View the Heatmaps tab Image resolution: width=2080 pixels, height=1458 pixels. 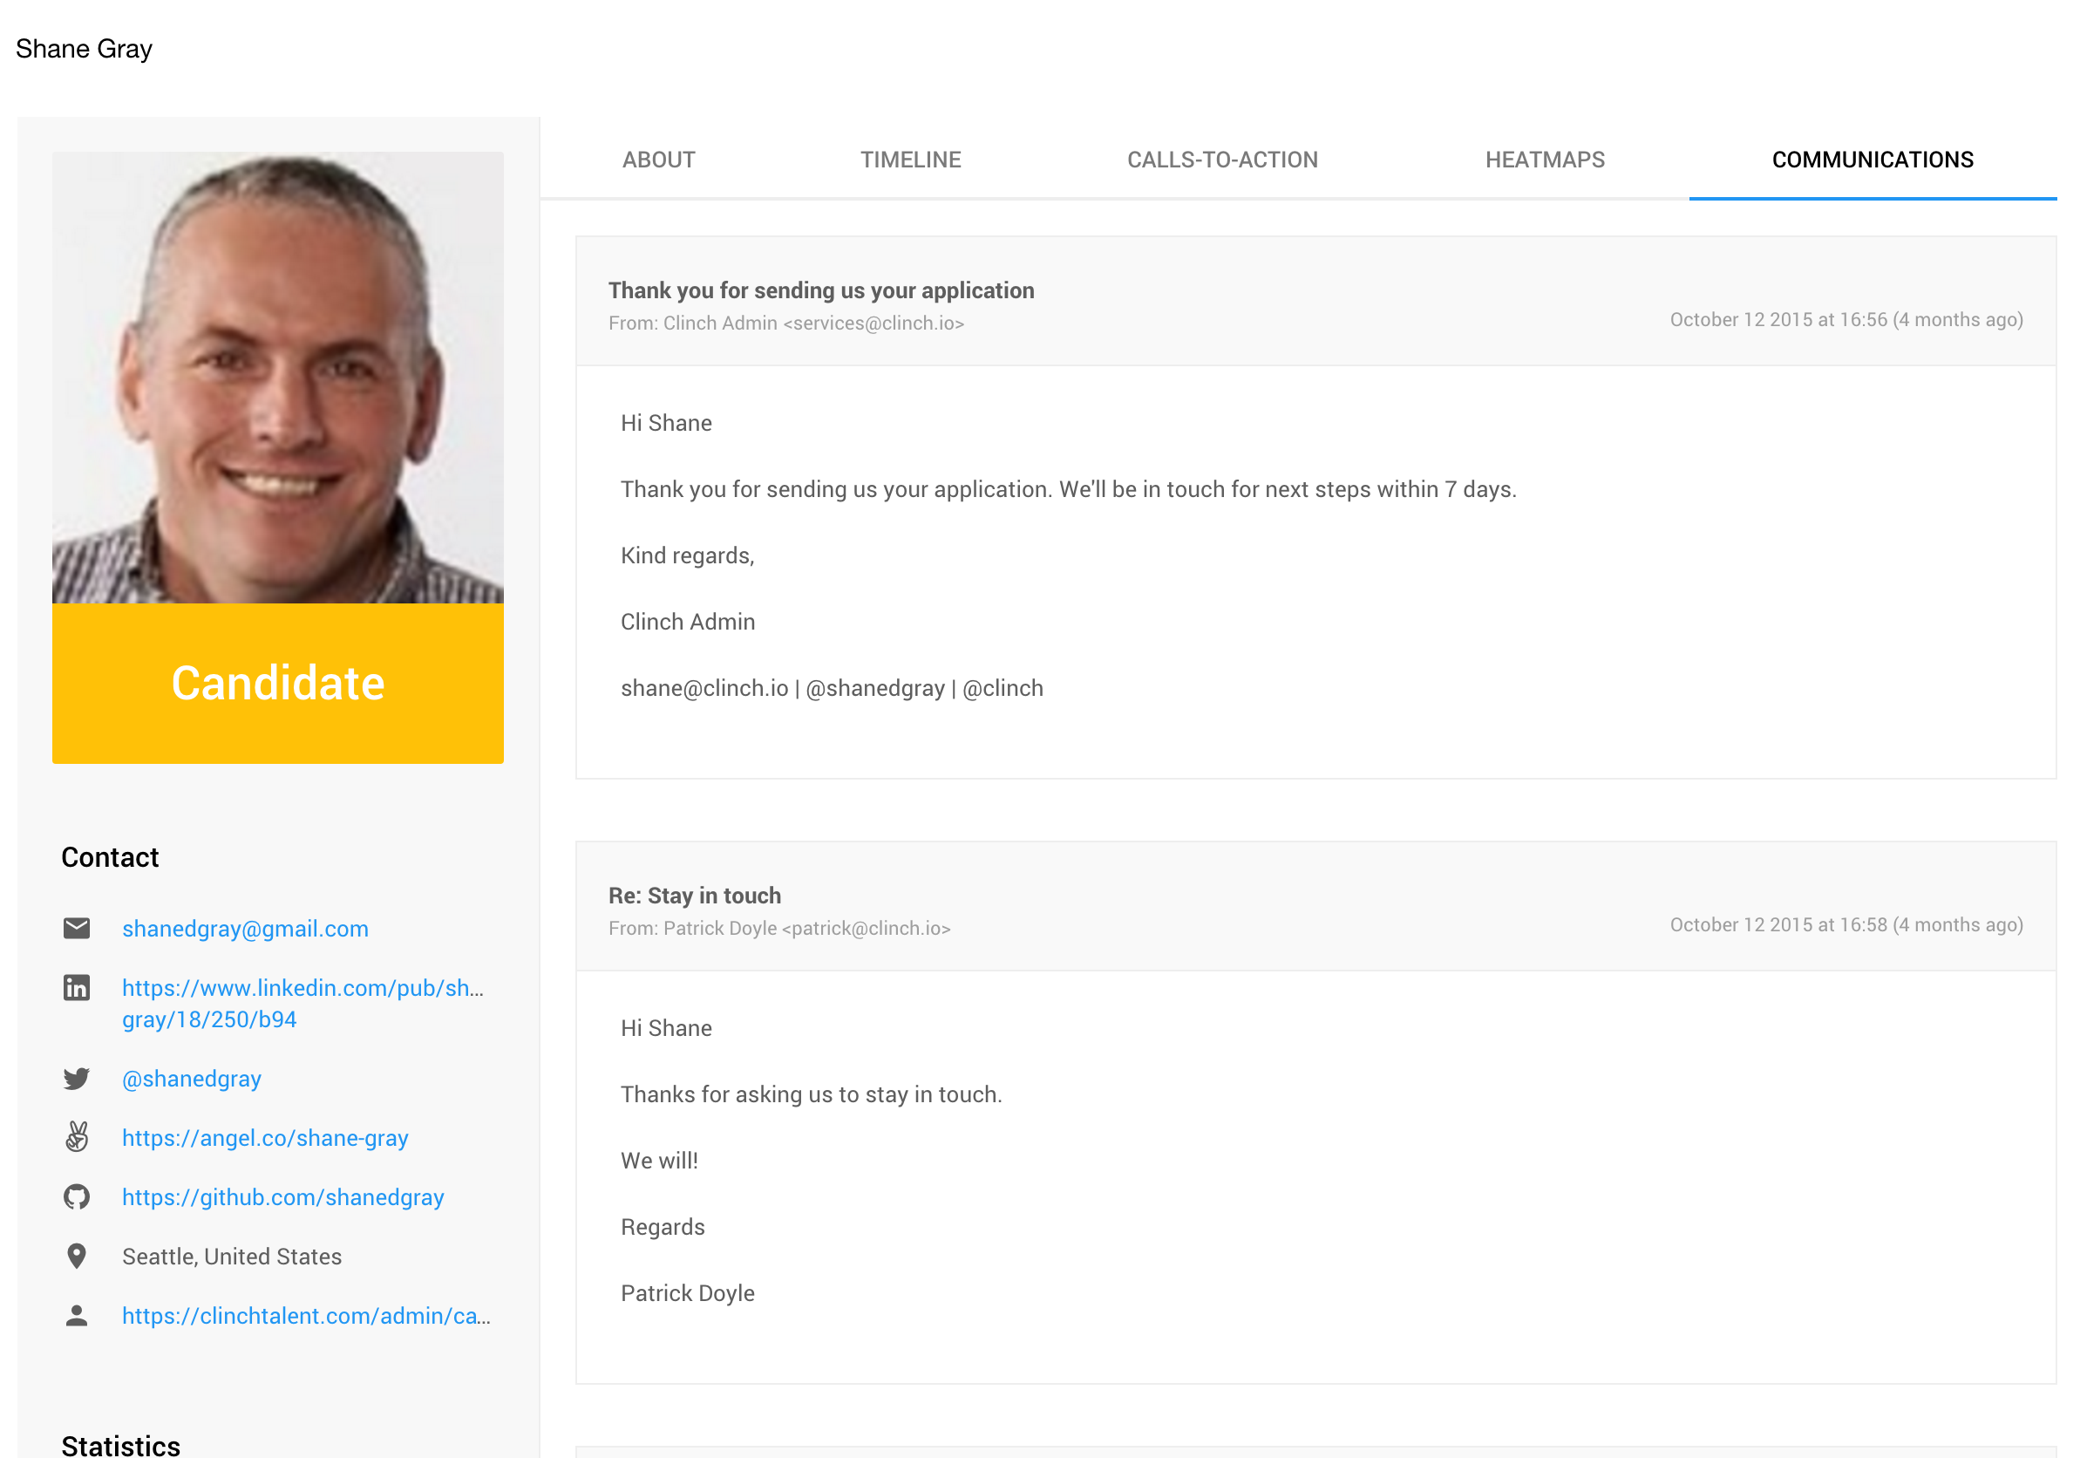(1545, 160)
